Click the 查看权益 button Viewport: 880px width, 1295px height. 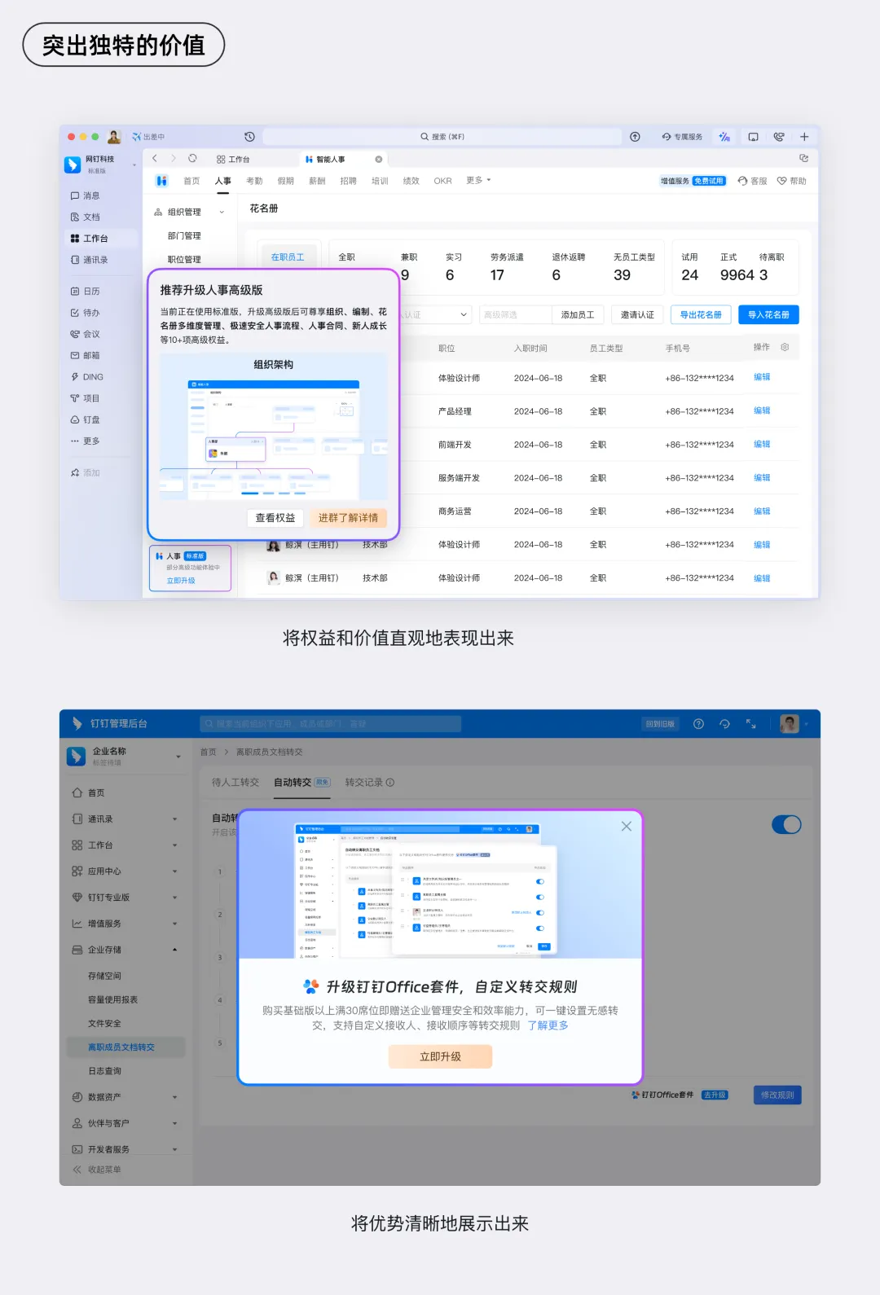point(275,518)
